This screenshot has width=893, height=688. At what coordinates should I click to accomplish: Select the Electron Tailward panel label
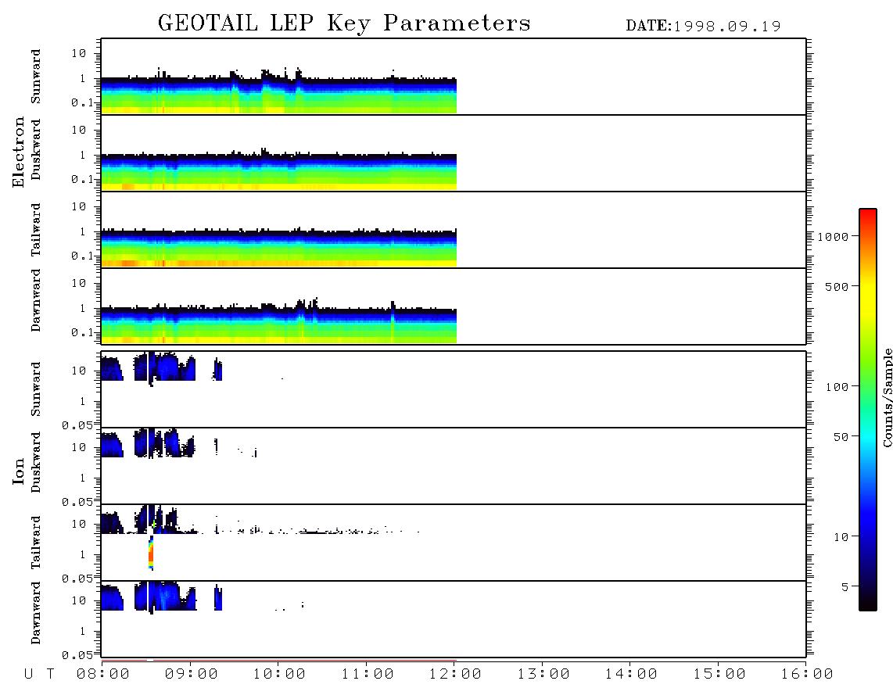(x=36, y=230)
